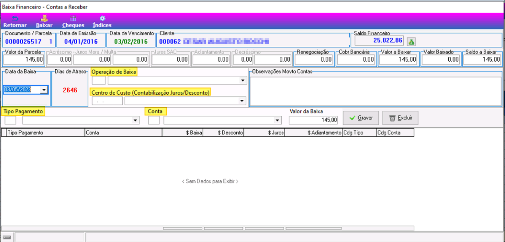Select the $ Desconto column header
This screenshot has width=505, height=242.
click(224, 132)
